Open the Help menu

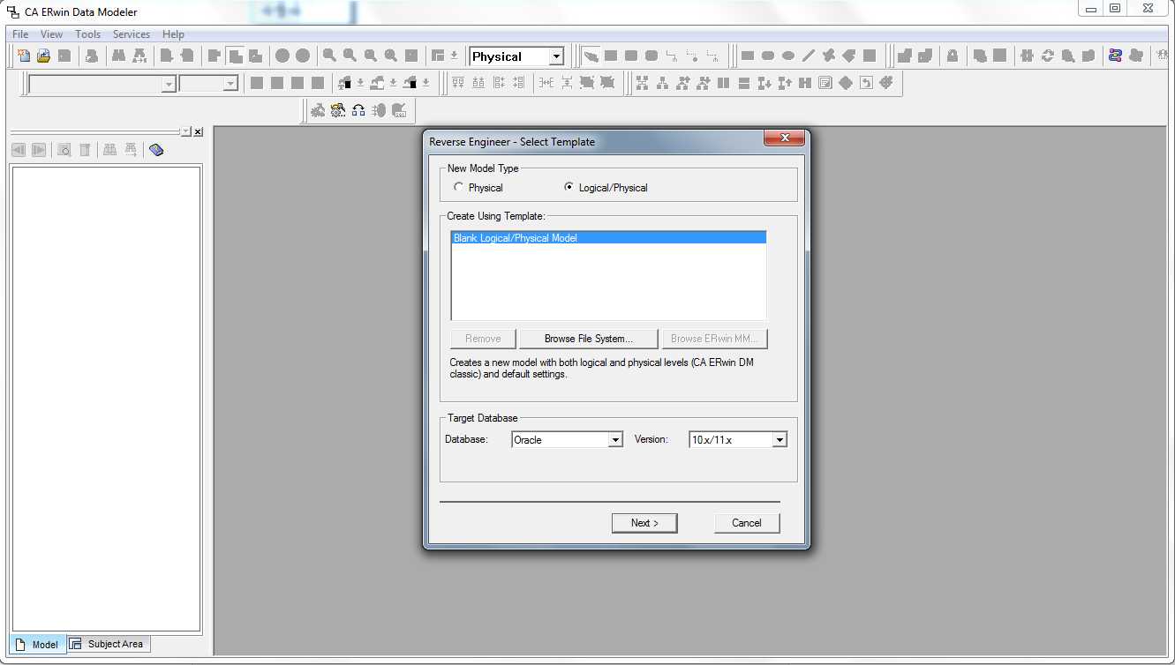point(174,34)
